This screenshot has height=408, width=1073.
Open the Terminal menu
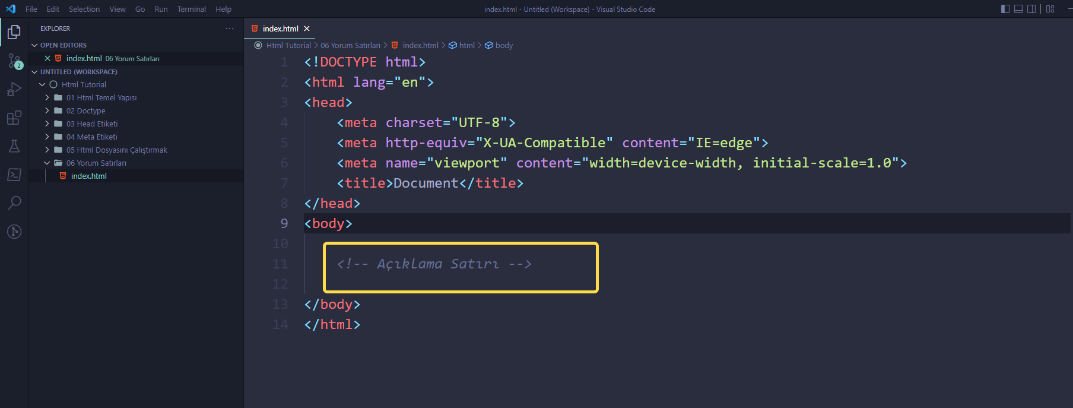[191, 9]
